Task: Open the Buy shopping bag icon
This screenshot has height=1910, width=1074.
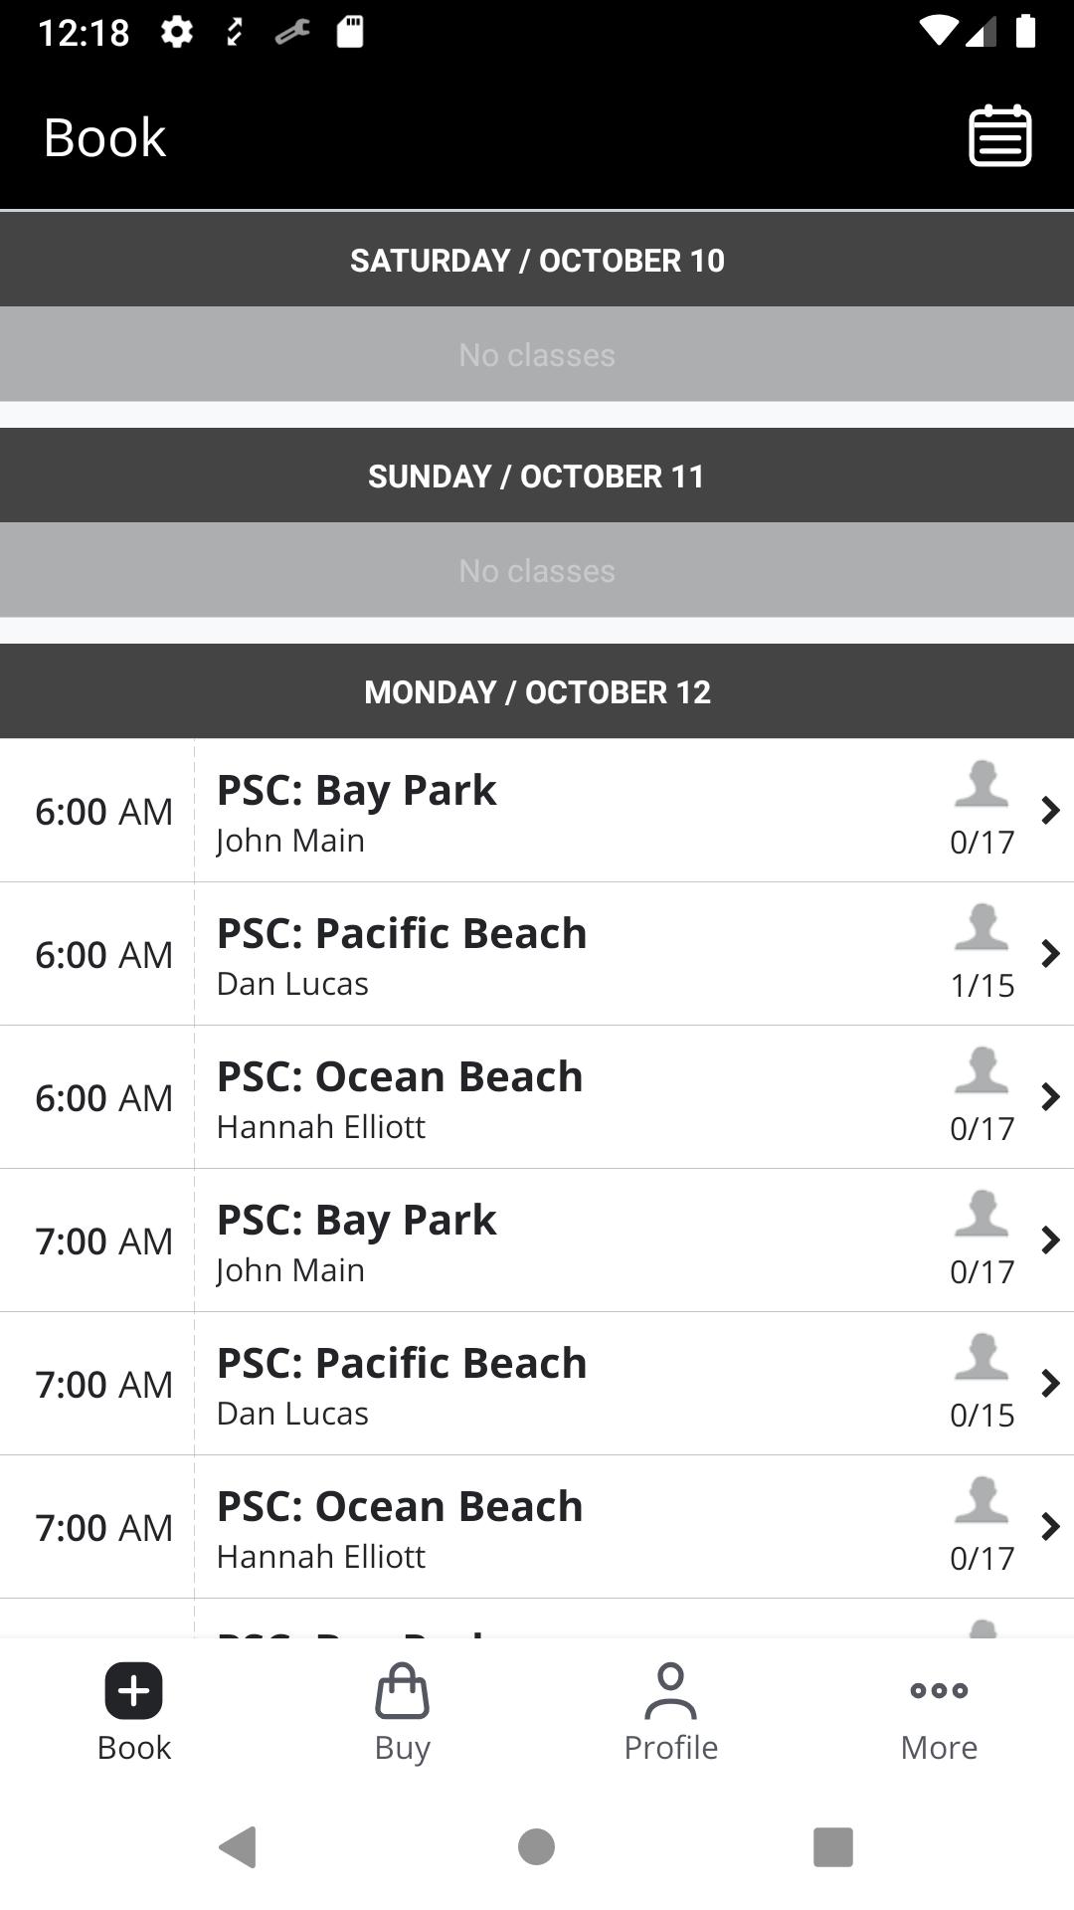Action: tap(402, 1690)
